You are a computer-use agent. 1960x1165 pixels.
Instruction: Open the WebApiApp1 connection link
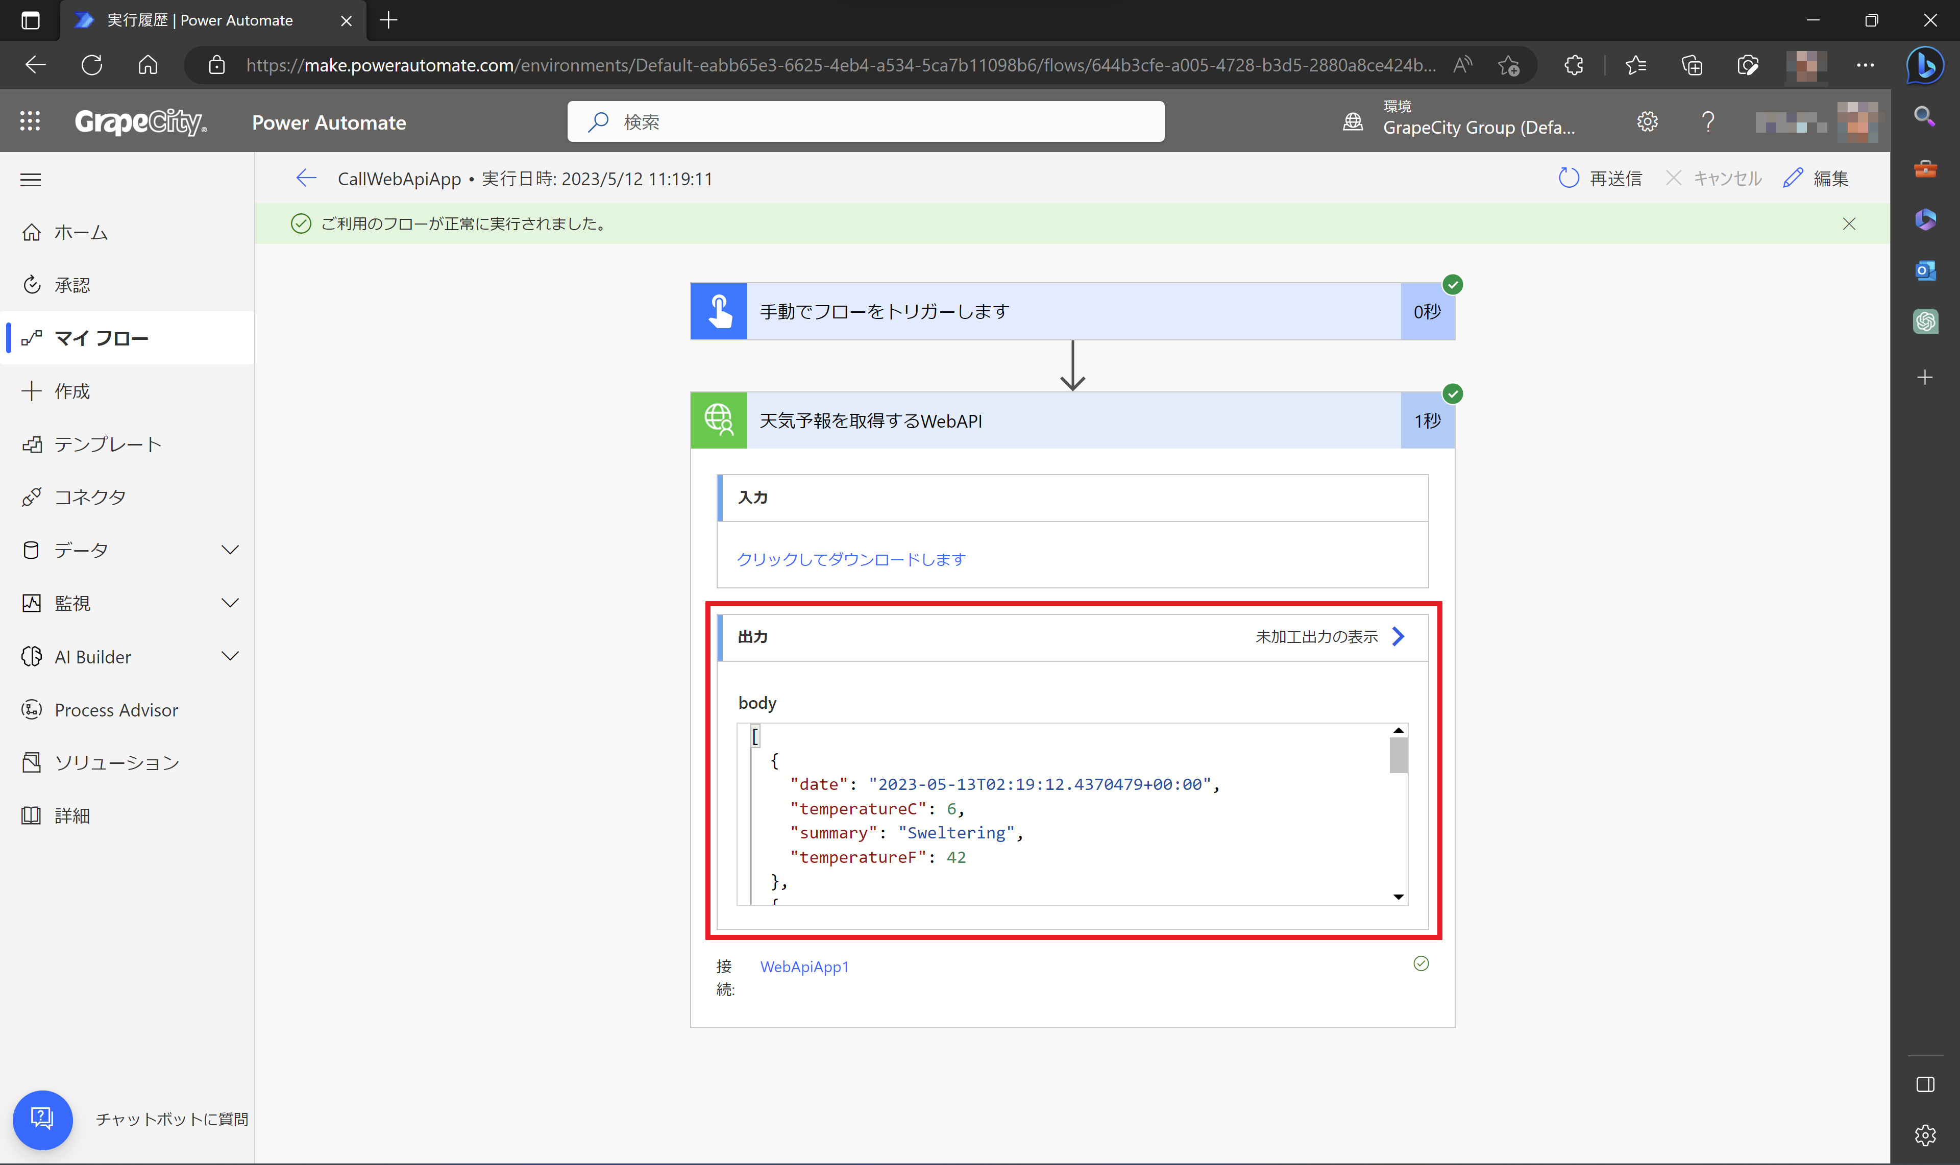pyautogui.click(x=804, y=966)
